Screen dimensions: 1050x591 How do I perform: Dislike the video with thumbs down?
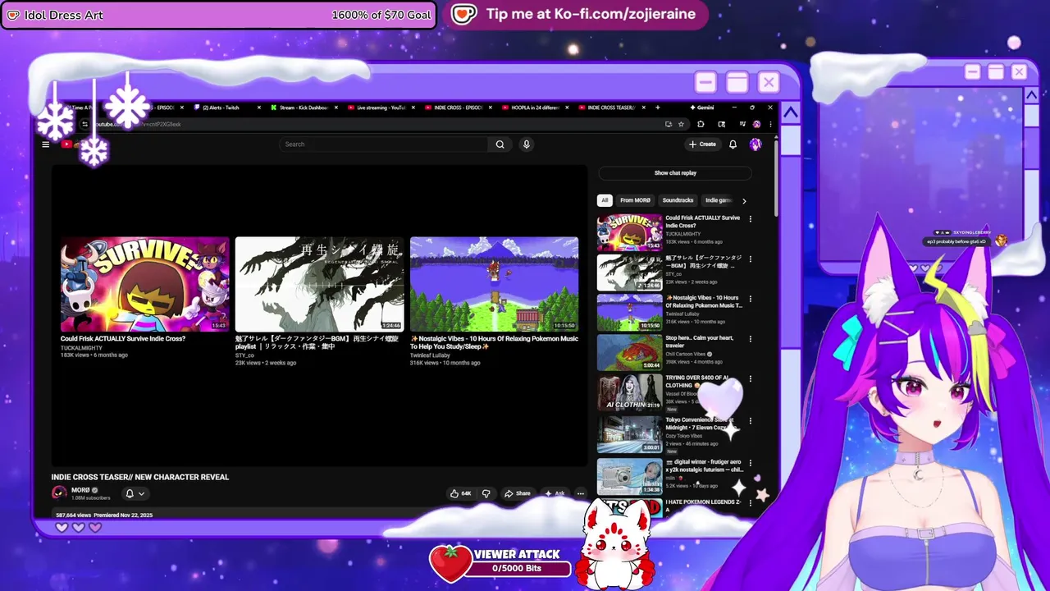pos(486,493)
